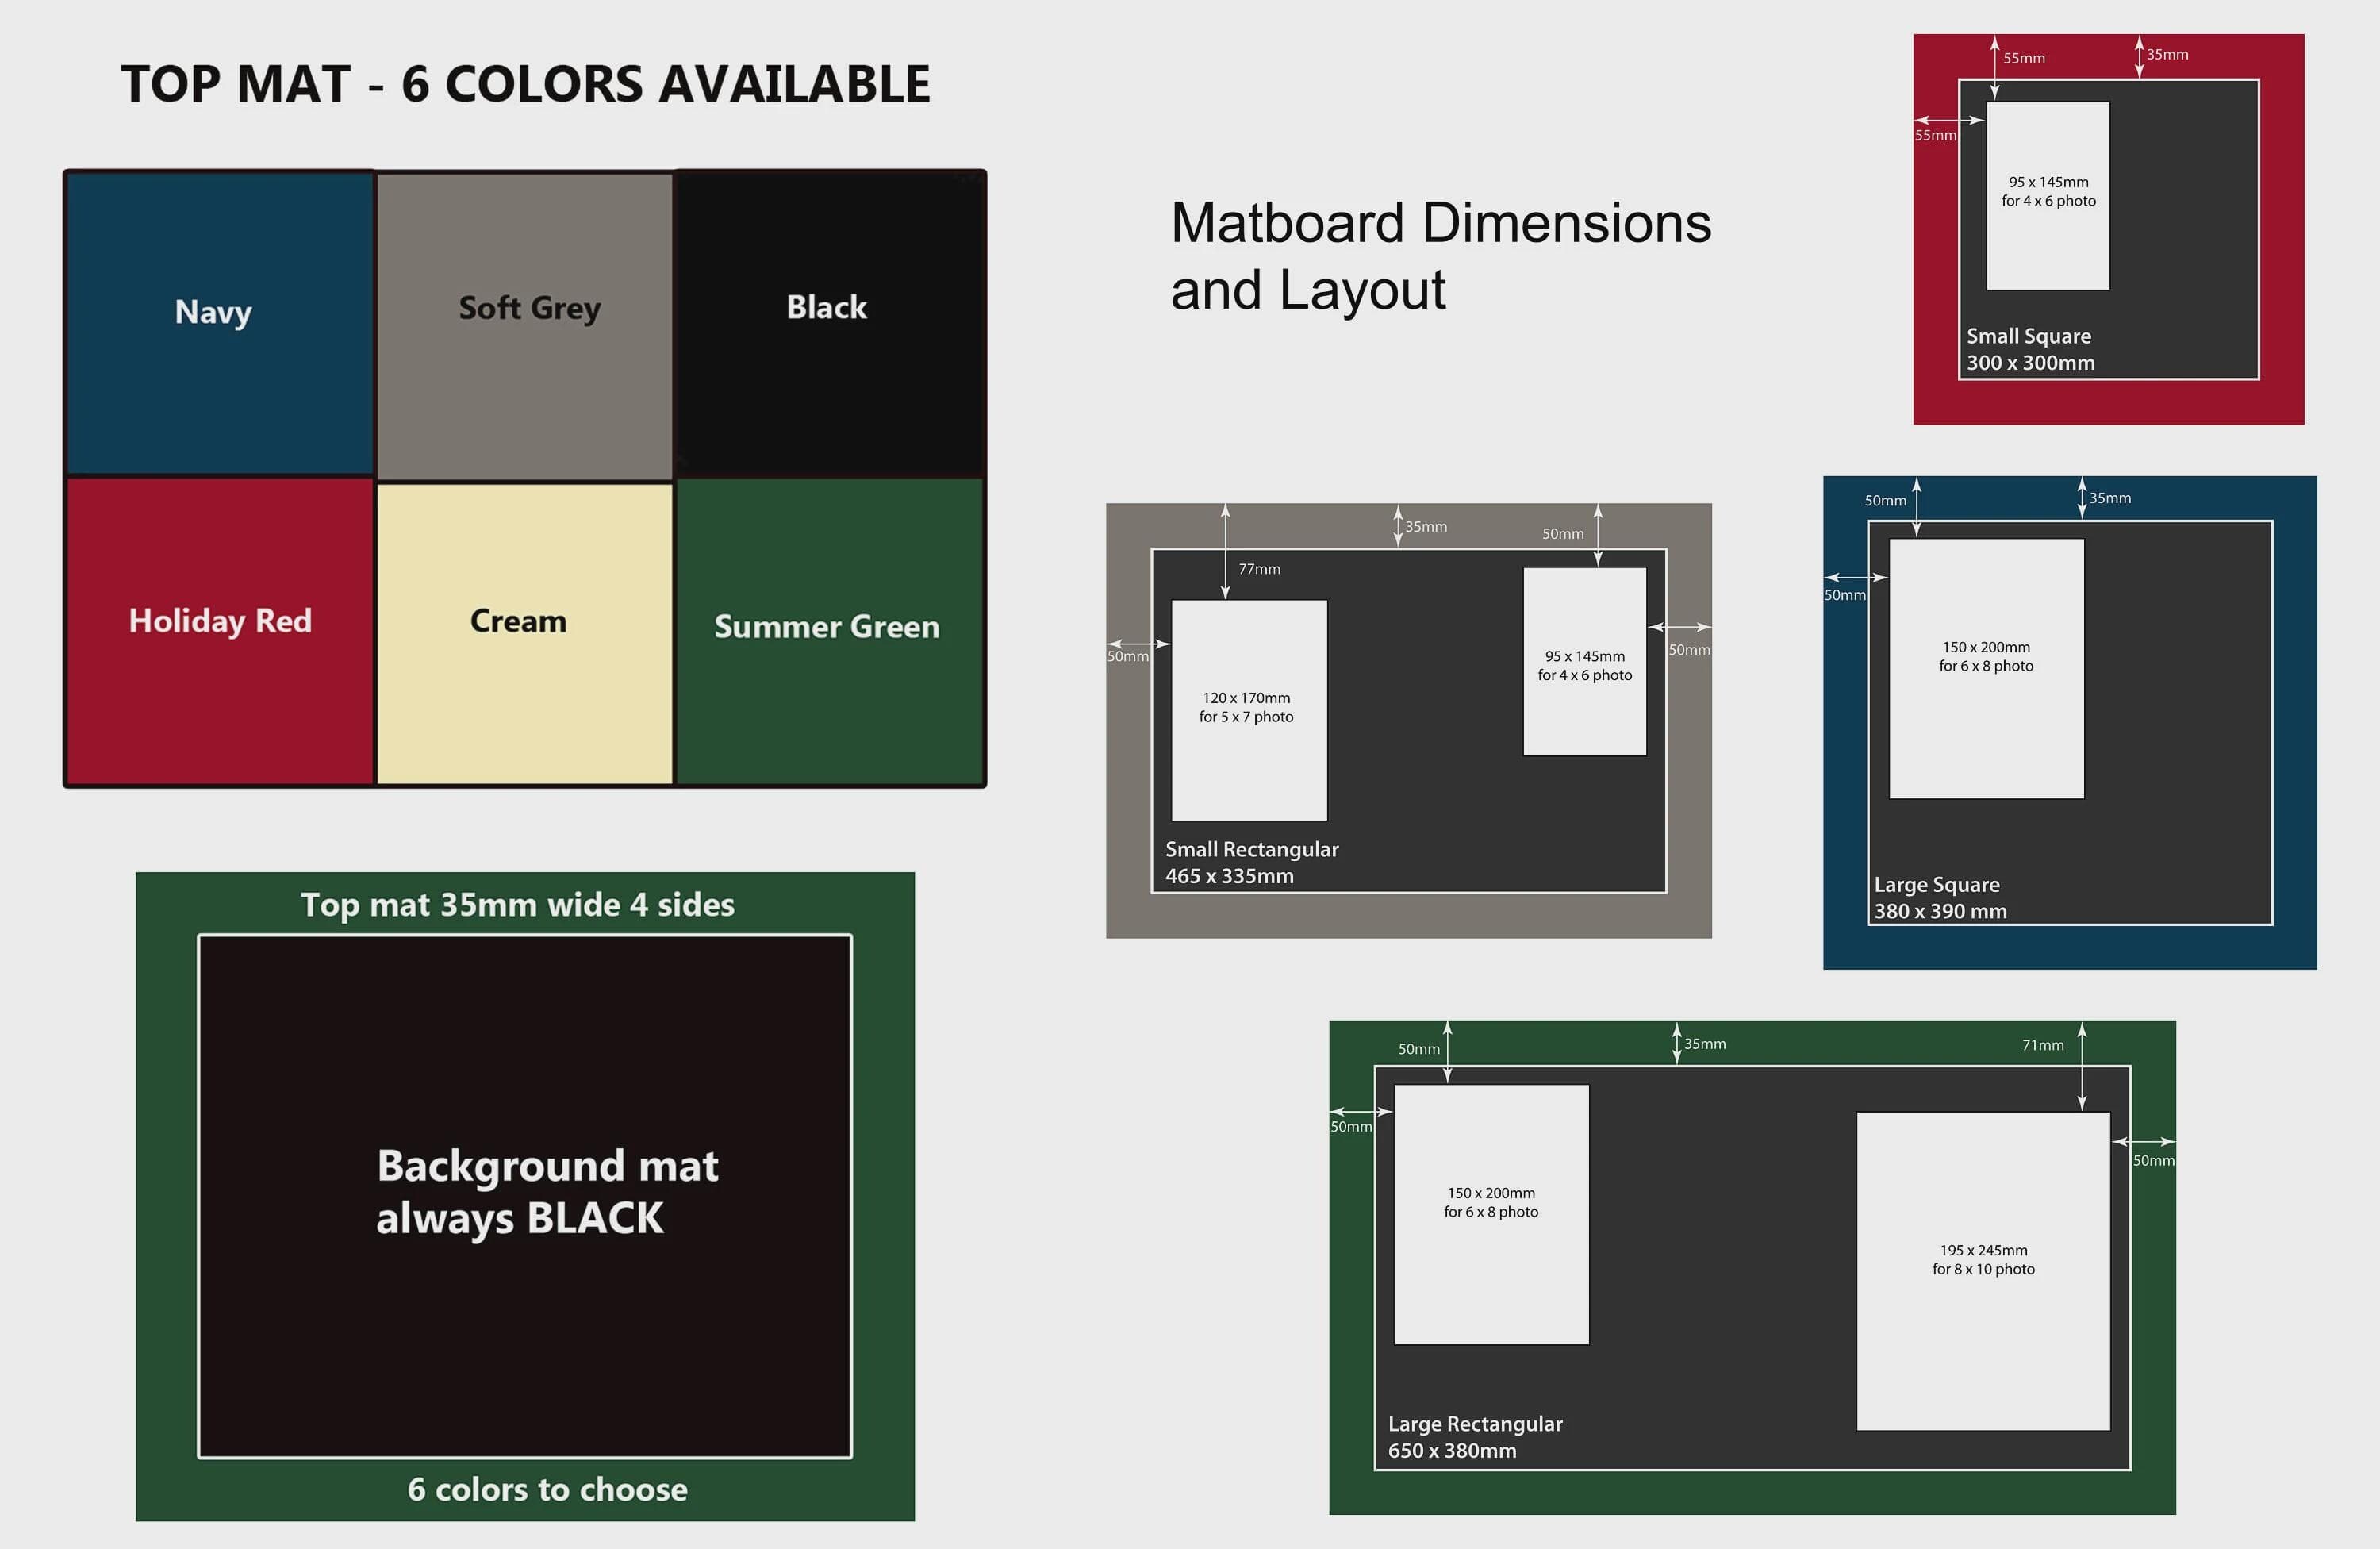Screen dimensions: 2380x1549
Task: Select the '120 x 170mm for 5 x 7 photo' opening
Action: pos(1249,710)
